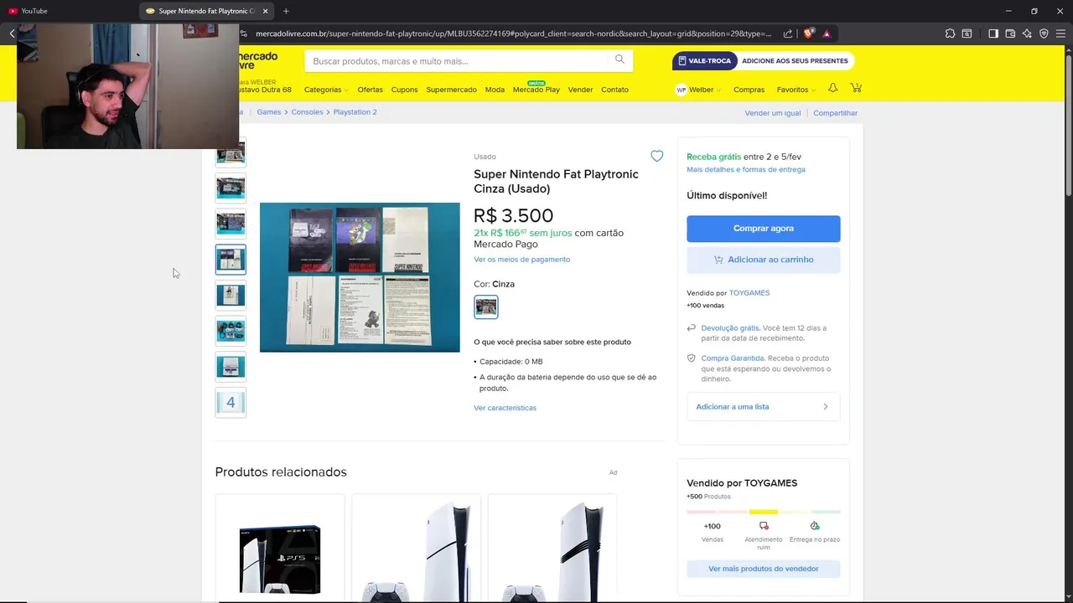The width and height of the screenshot is (1073, 603).
Task: Expand Favoritos dropdown
Action: (796, 90)
